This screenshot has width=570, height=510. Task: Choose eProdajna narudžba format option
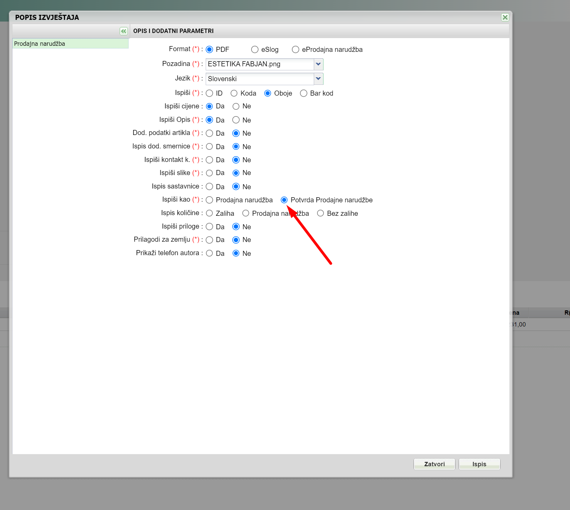[x=296, y=49]
